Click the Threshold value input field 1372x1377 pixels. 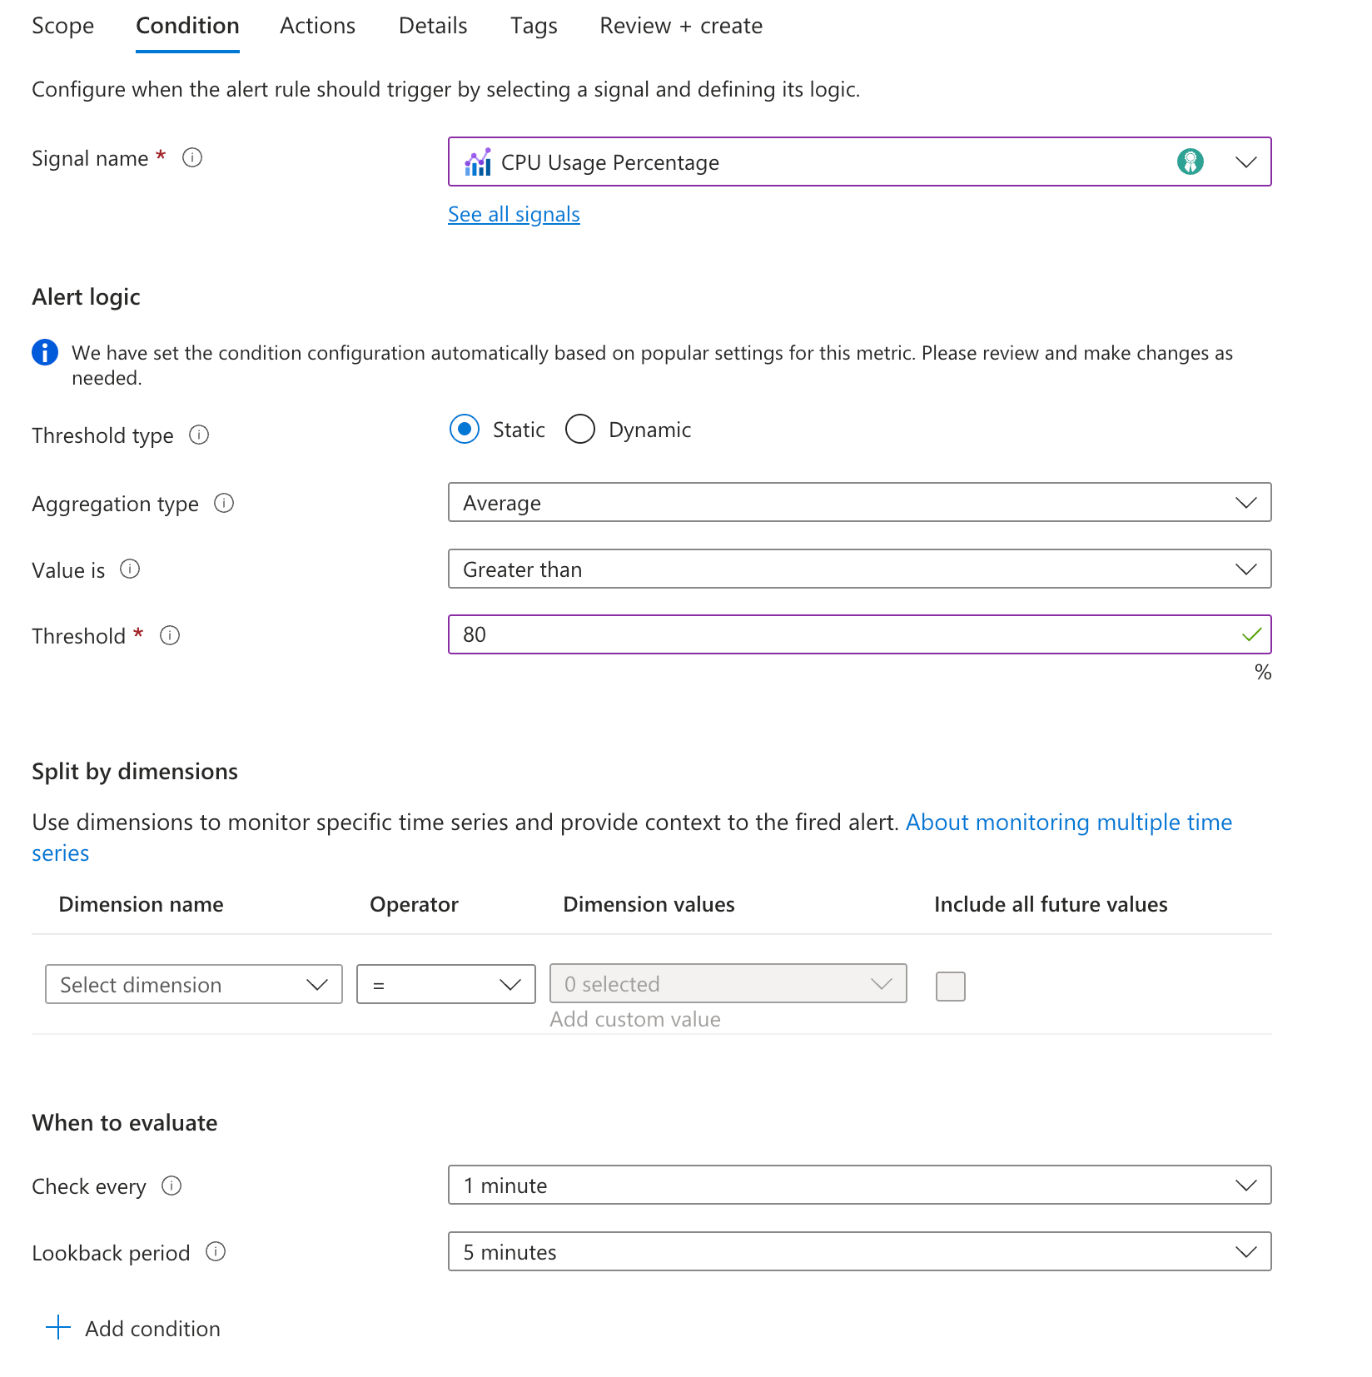coord(841,634)
